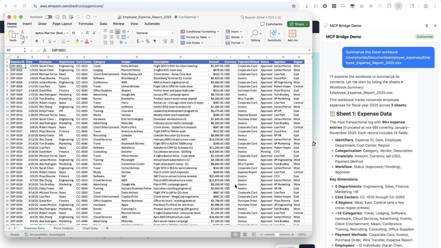Click the green Share button
This screenshot has width=441, height=248.
(298, 24)
